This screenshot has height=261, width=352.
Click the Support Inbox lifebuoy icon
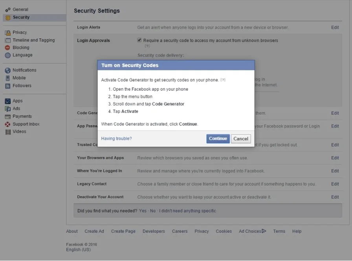point(7,124)
